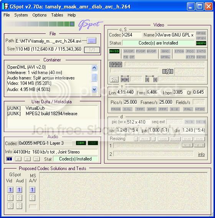
Task: Toggle the audio VBR indicator
Action: [x=93, y=143]
